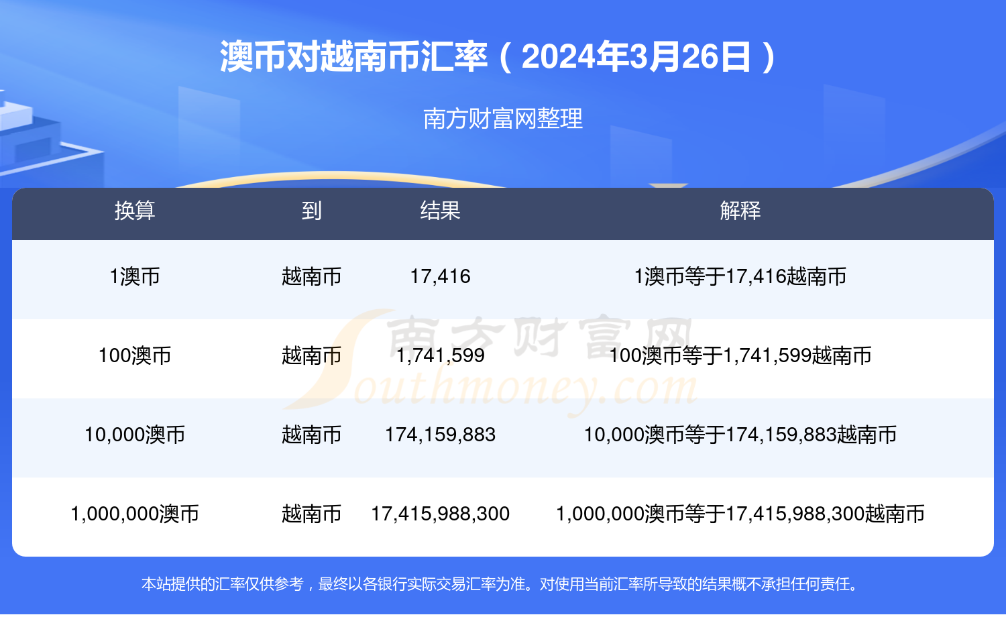The height and width of the screenshot is (617, 1006).
Task: Click the disclaimer starting 本站提供的汇率仅供参考
Action: click(x=500, y=584)
